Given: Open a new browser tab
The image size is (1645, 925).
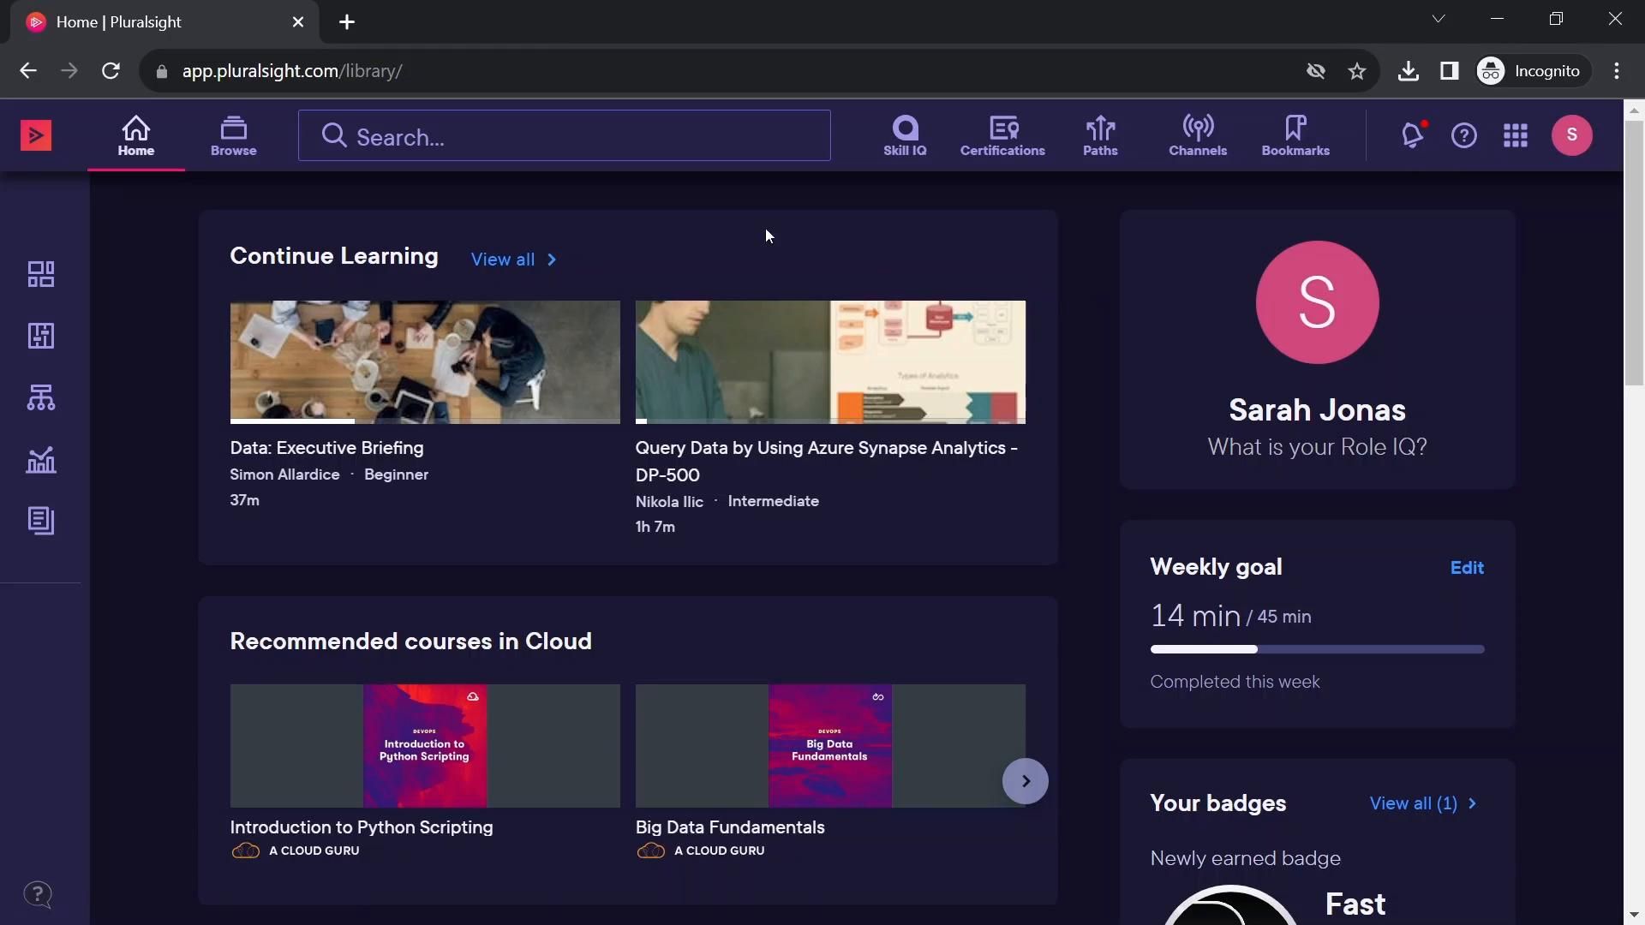Looking at the screenshot, I should (347, 22).
